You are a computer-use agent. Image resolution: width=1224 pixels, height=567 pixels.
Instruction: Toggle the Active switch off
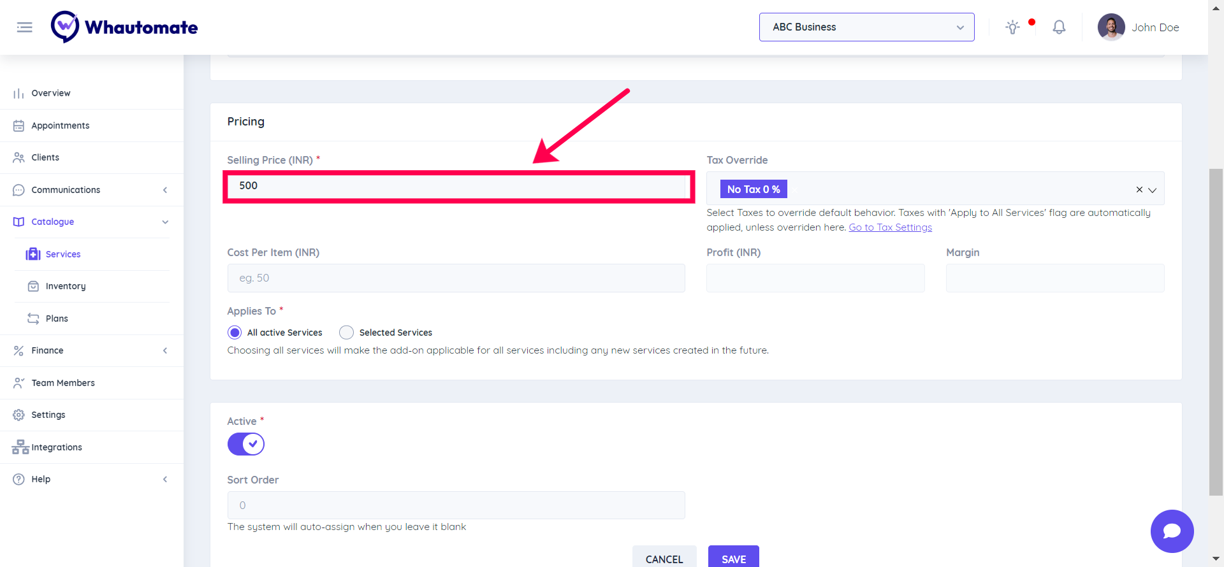tap(246, 444)
